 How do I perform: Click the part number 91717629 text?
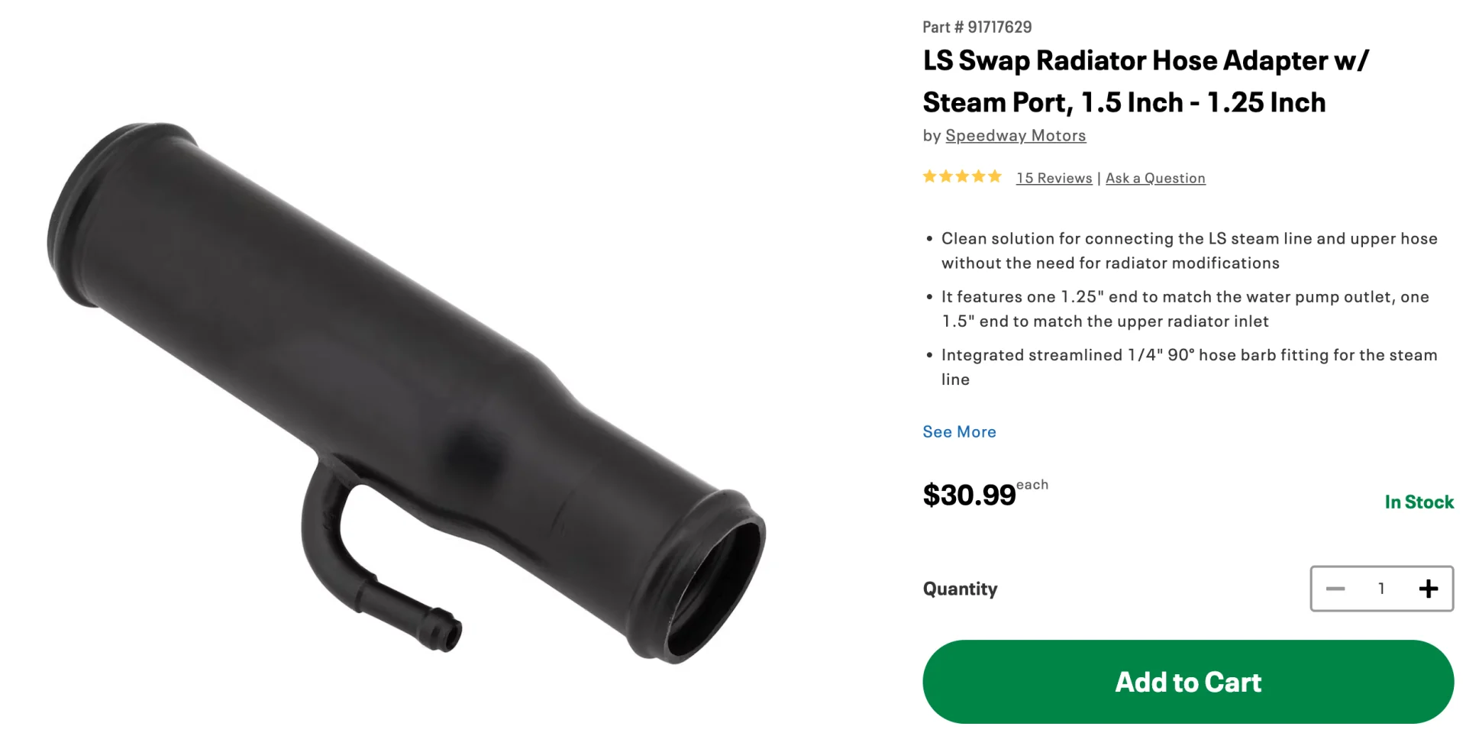point(977,27)
